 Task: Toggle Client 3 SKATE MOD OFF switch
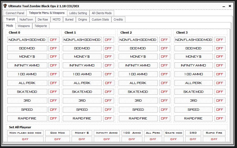coord(220,92)
